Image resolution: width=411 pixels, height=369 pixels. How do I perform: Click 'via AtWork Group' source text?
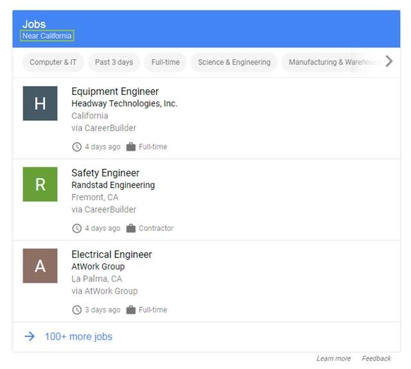point(105,291)
